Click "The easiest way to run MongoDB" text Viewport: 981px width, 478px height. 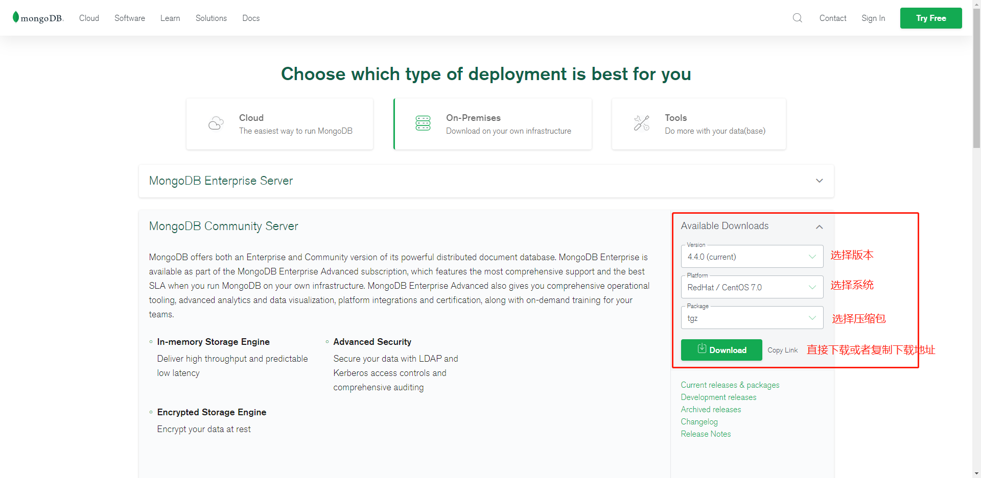(x=296, y=131)
